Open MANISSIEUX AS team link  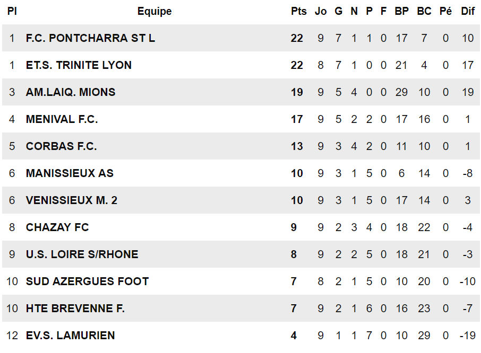(x=70, y=173)
